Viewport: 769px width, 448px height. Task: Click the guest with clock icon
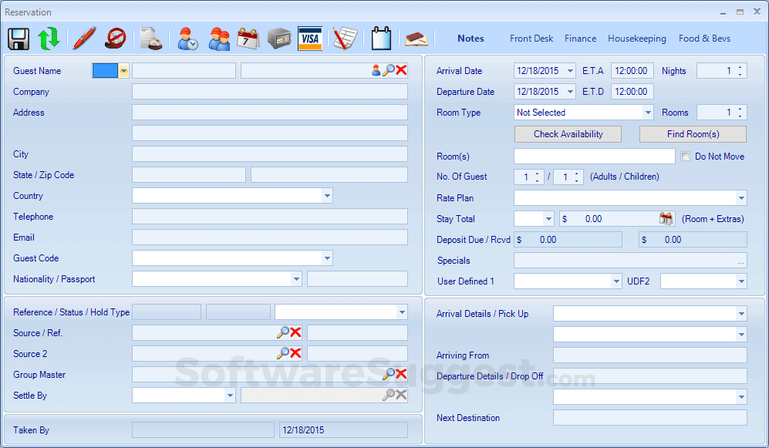[x=187, y=39]
